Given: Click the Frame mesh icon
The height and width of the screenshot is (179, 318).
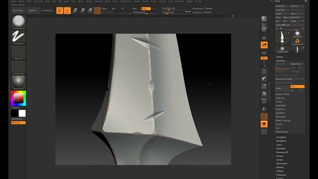Looking at the screenshot, I should coord(264,71).
